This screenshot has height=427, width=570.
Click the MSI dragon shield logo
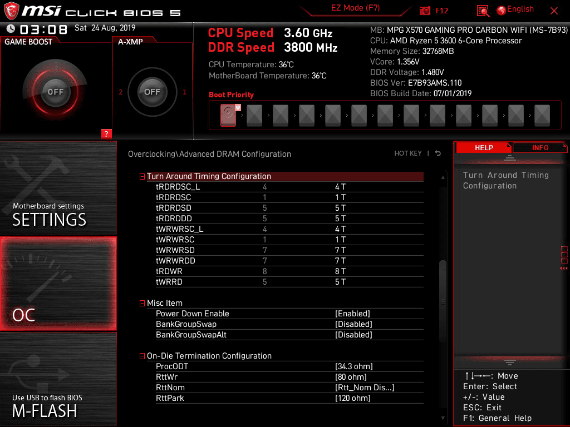click(11, 11)
